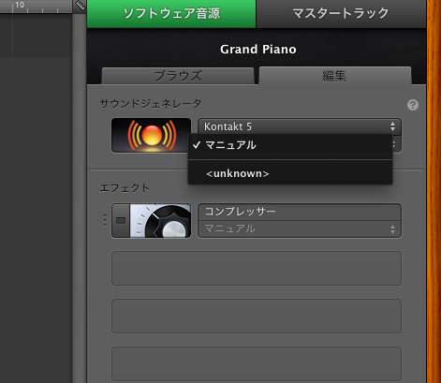The width and height of the screenshot is (441, 383).
Task: Click the help question mark icon
Action: pos(413,105)
